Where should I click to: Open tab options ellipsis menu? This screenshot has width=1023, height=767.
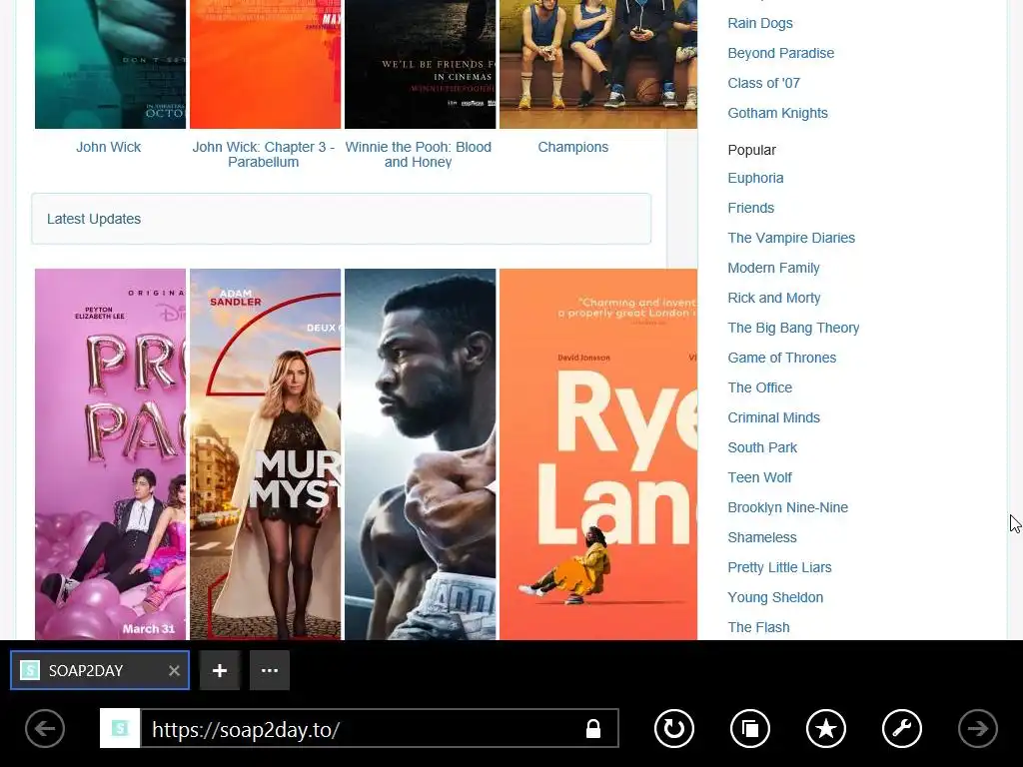pos(270,670)
